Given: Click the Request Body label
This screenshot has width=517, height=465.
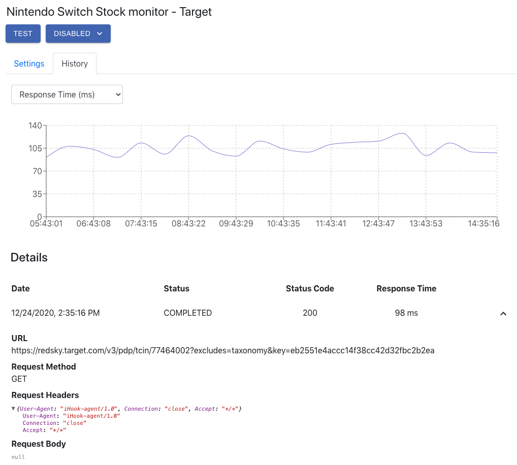Looking at the screenshot, I should (39, 444).
